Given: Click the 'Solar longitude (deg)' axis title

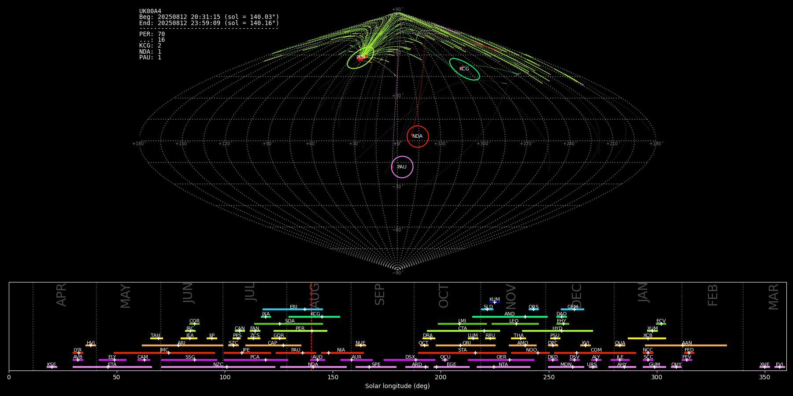Looking at the screenshot, I should pos(397,386).
